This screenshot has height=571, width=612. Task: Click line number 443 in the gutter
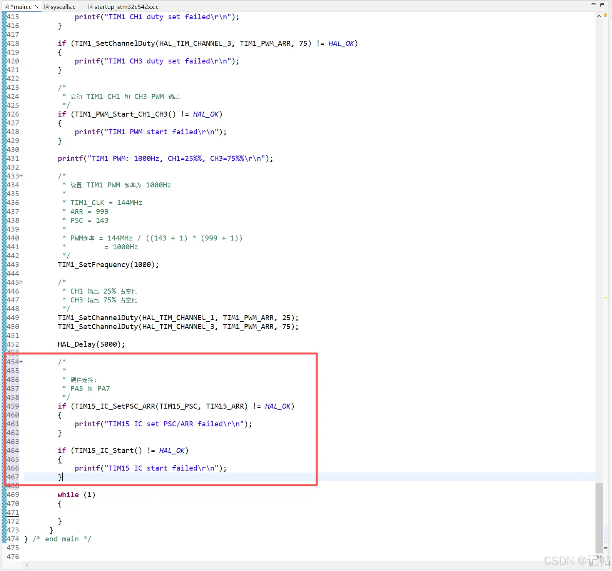tap(13, 265)
